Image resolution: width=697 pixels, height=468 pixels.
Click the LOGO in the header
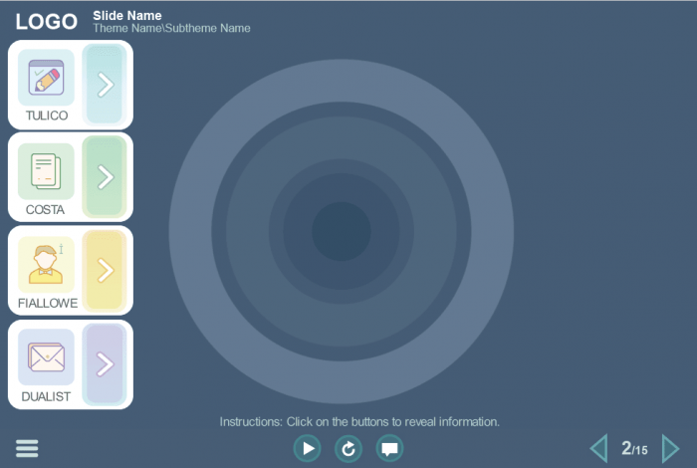click(x=46, y=22)
